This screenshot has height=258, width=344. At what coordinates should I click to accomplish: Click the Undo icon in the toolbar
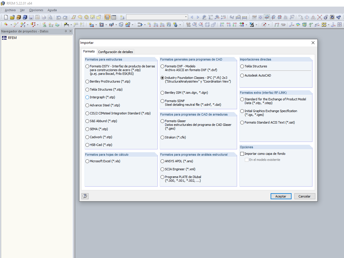pyautogui.click(x=59, y=17)
